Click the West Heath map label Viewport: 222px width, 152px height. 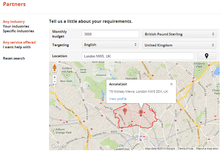66,81
